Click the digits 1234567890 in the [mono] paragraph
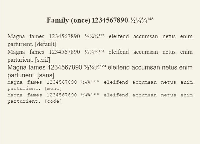Image resolution: width=200 pixels, height=144 pixels. click(x=62, y=82)
